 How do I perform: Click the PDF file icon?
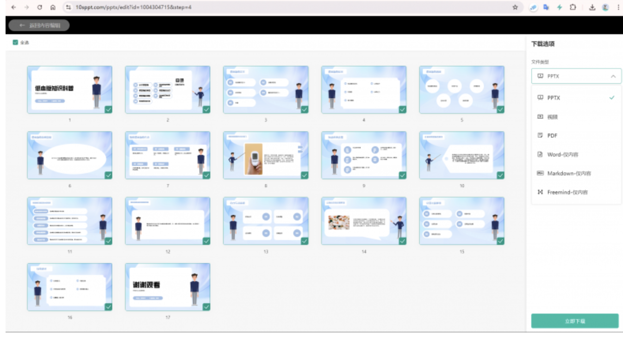point(540,136)
